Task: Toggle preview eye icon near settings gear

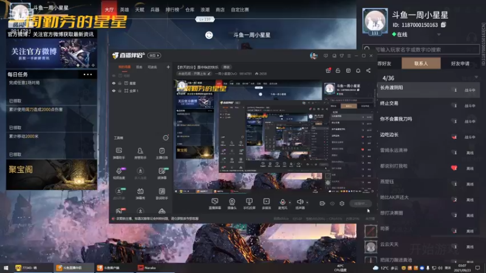Action: point(332,203)
